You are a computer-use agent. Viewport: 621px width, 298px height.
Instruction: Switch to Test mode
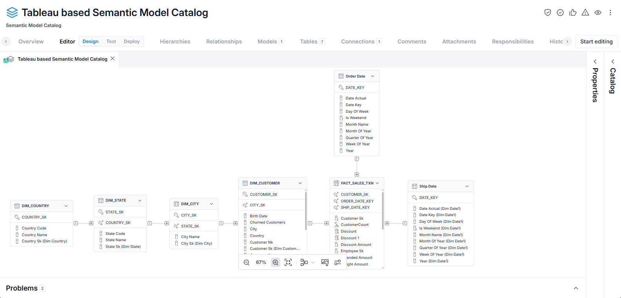(111, 42)
